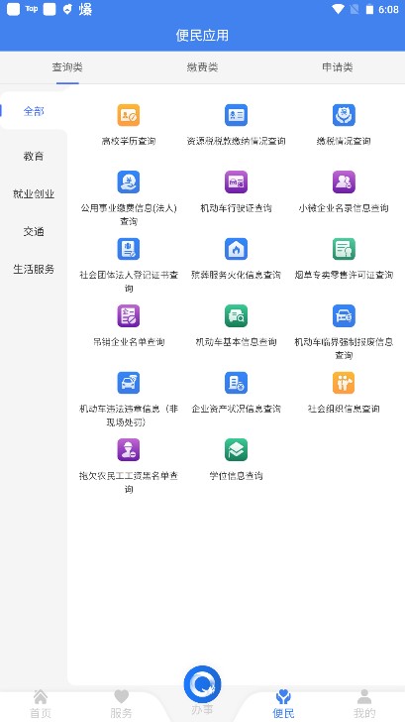Image resolution: width=405 pixels, height=722 pixels.
Task: Select 交通 category in sidebar
Action: pyautogui.click(x=34, y=232)
